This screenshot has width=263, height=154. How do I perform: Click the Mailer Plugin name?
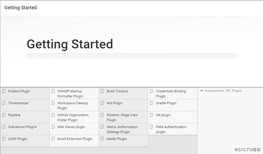tap(117, 139)
